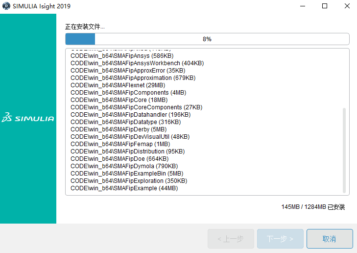Screen dimensions: 357x253
Task: Click the SMAFlexnet (29MB) log entry
Action: click(x=118, y=85)
